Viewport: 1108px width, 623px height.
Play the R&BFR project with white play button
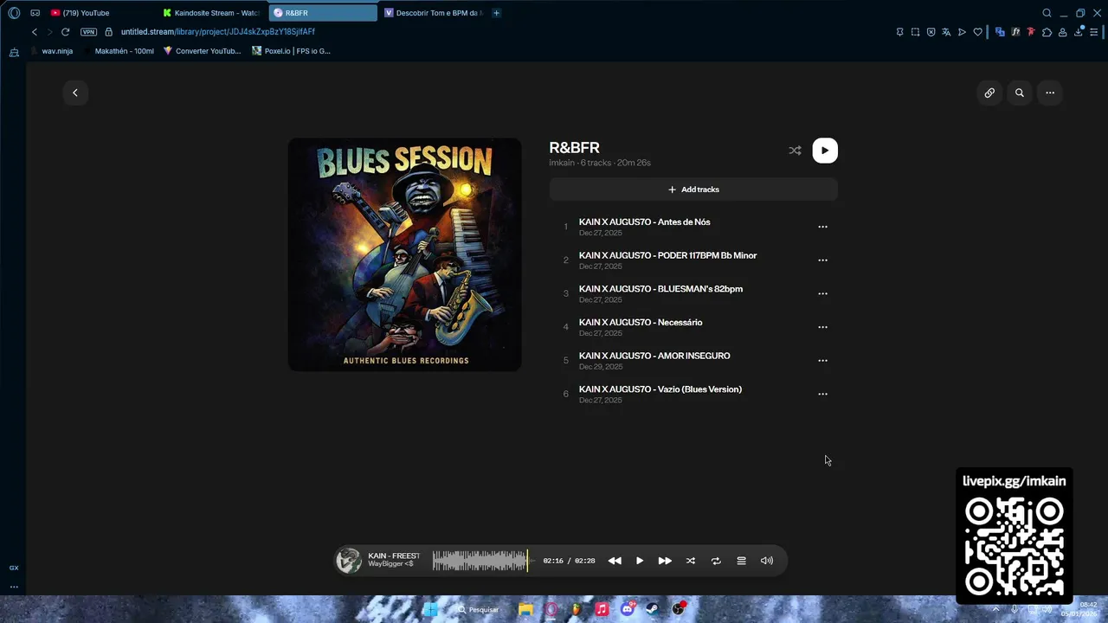(825, 151)
